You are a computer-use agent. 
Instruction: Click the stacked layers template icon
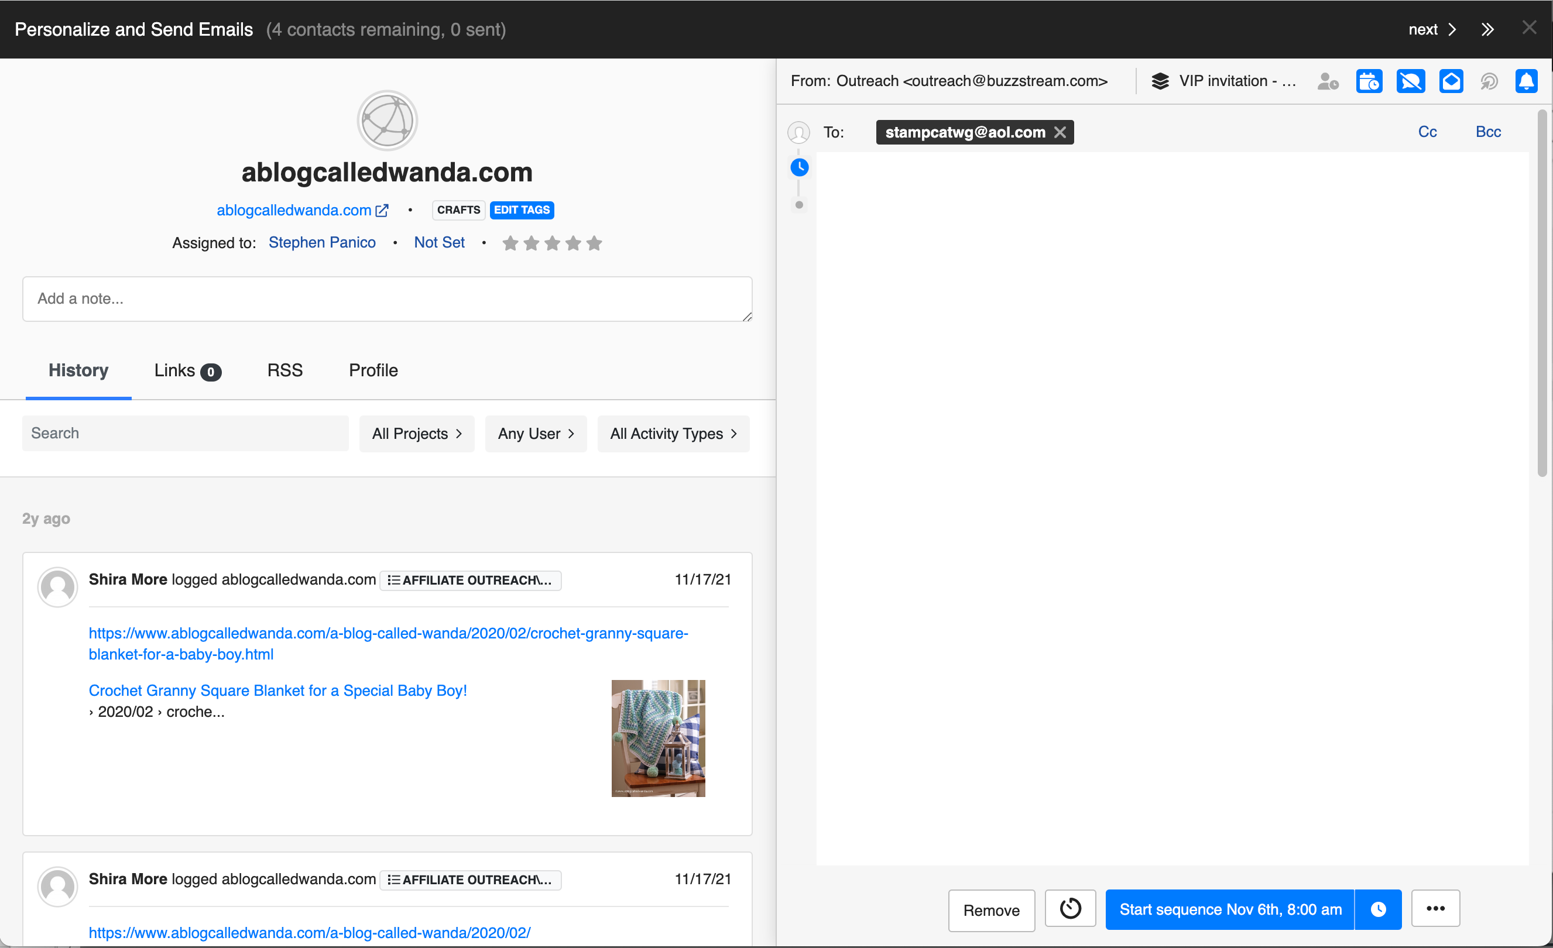click(x=1160, y=81)
